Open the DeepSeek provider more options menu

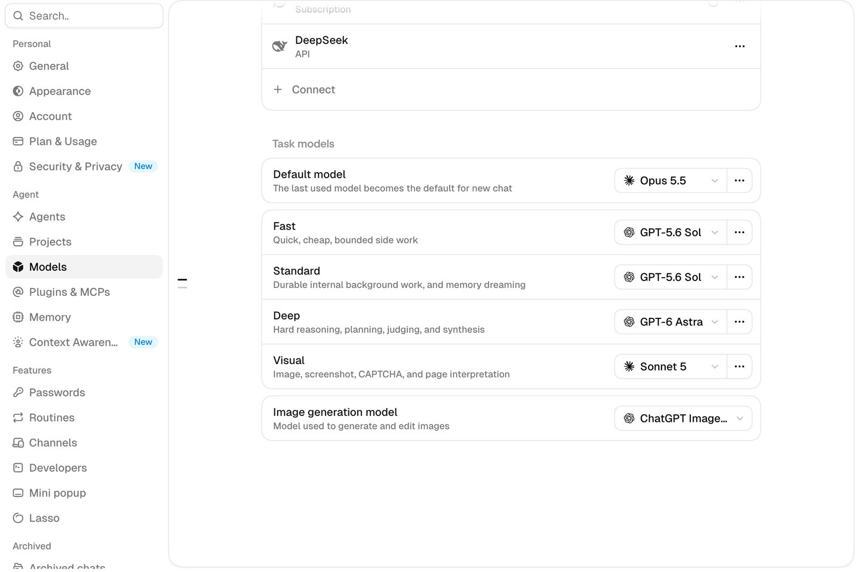tap(740, 46)
